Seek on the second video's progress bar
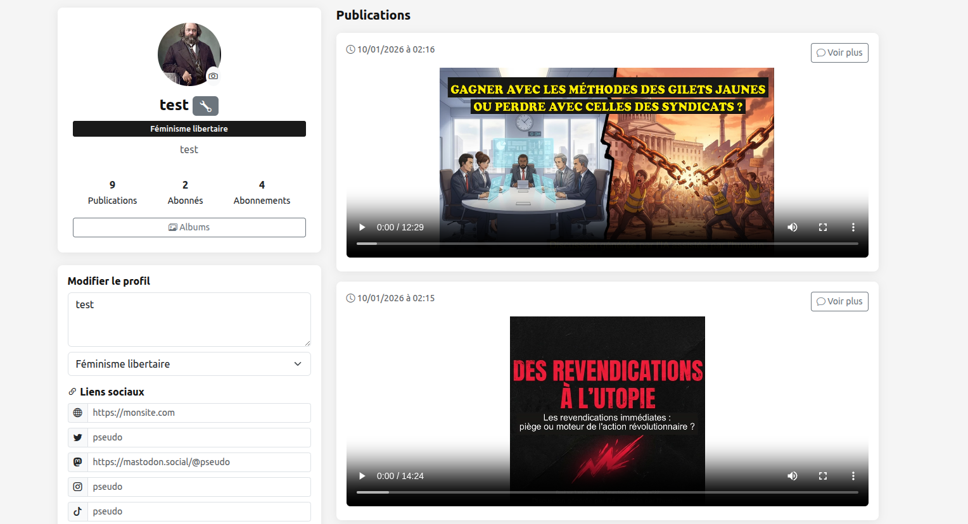The image size is (968, 524). pos(607,492)
